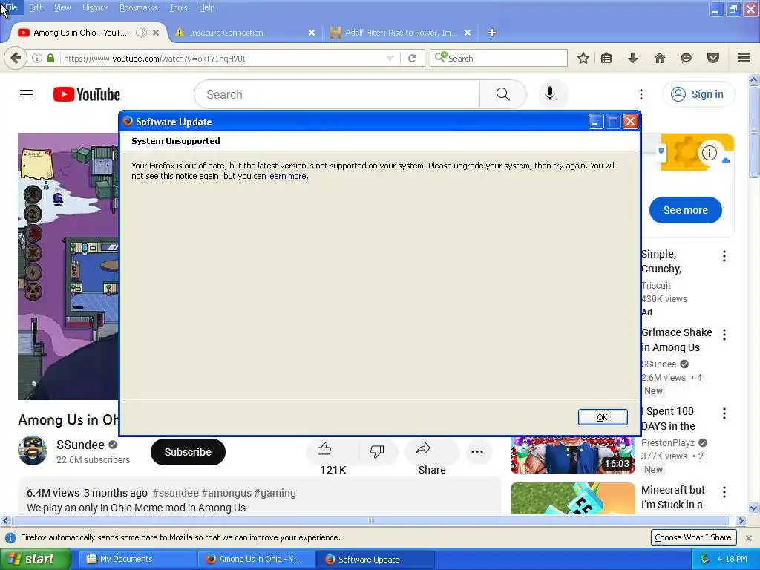Click horizontal scrollbar right arrow
This screenshot has height=570, width=760.
point(741,520)
